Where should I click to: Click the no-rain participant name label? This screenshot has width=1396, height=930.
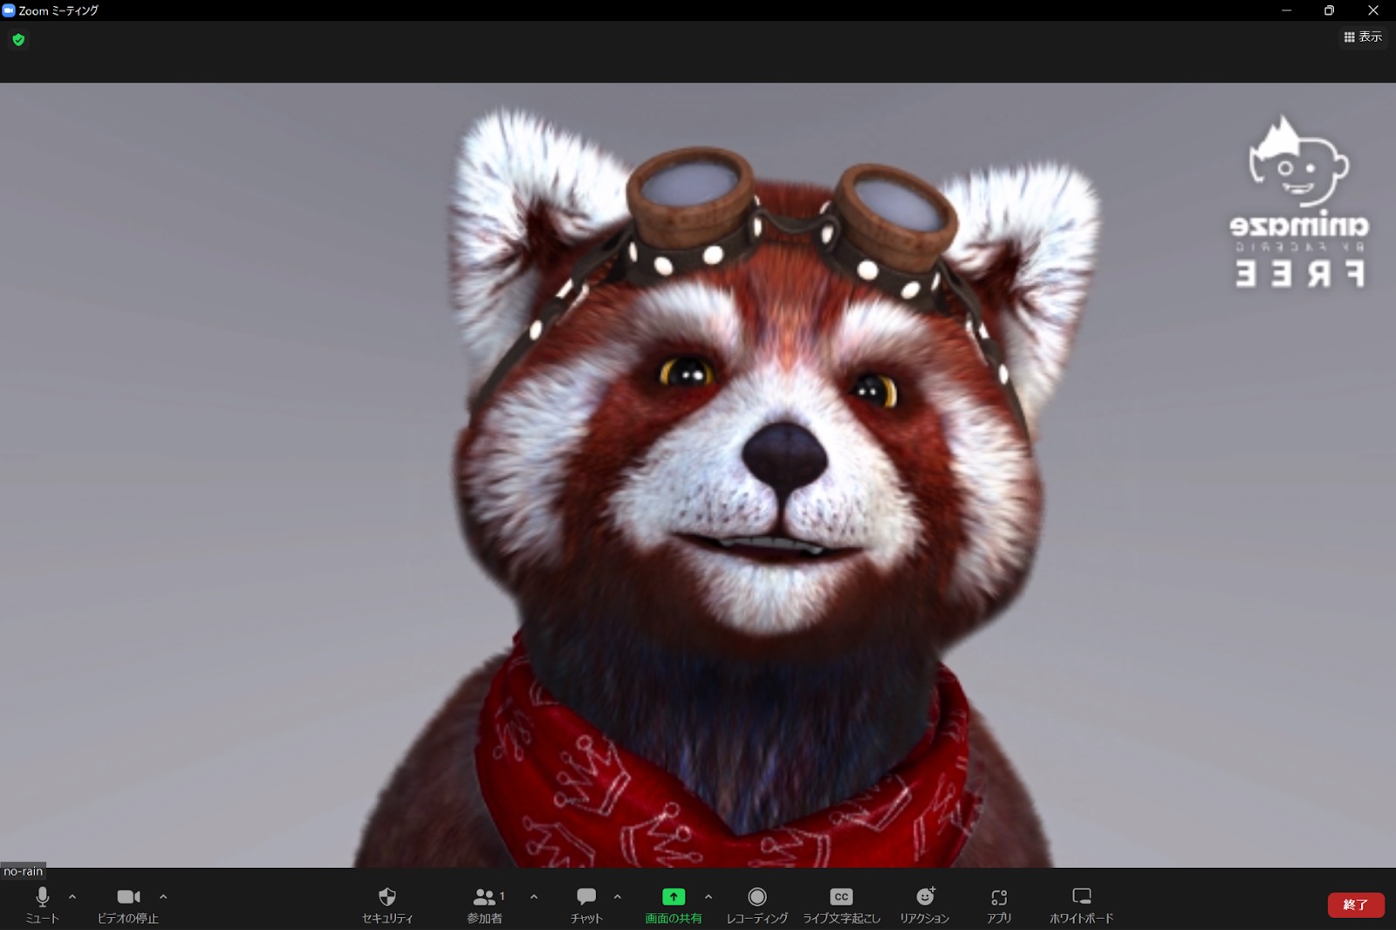click(23, 871)
